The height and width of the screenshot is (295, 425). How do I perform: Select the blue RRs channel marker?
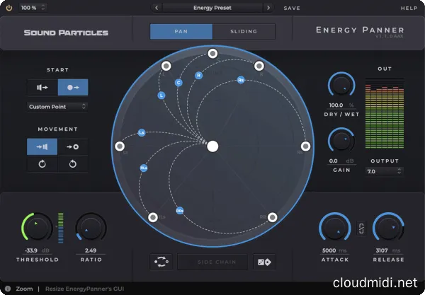coord(180,211)
